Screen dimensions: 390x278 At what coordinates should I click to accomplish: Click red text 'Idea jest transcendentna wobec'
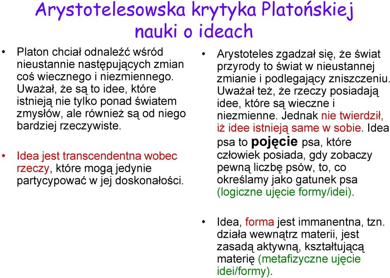tap(97, 156)
